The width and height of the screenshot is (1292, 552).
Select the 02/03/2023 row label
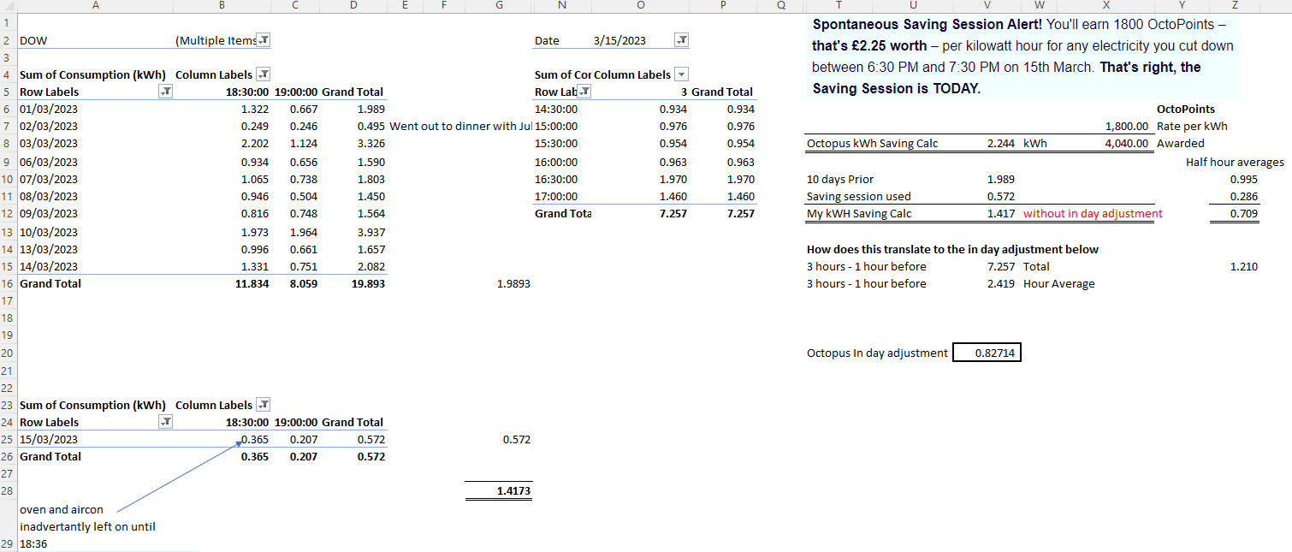click(x=49, y=127)
